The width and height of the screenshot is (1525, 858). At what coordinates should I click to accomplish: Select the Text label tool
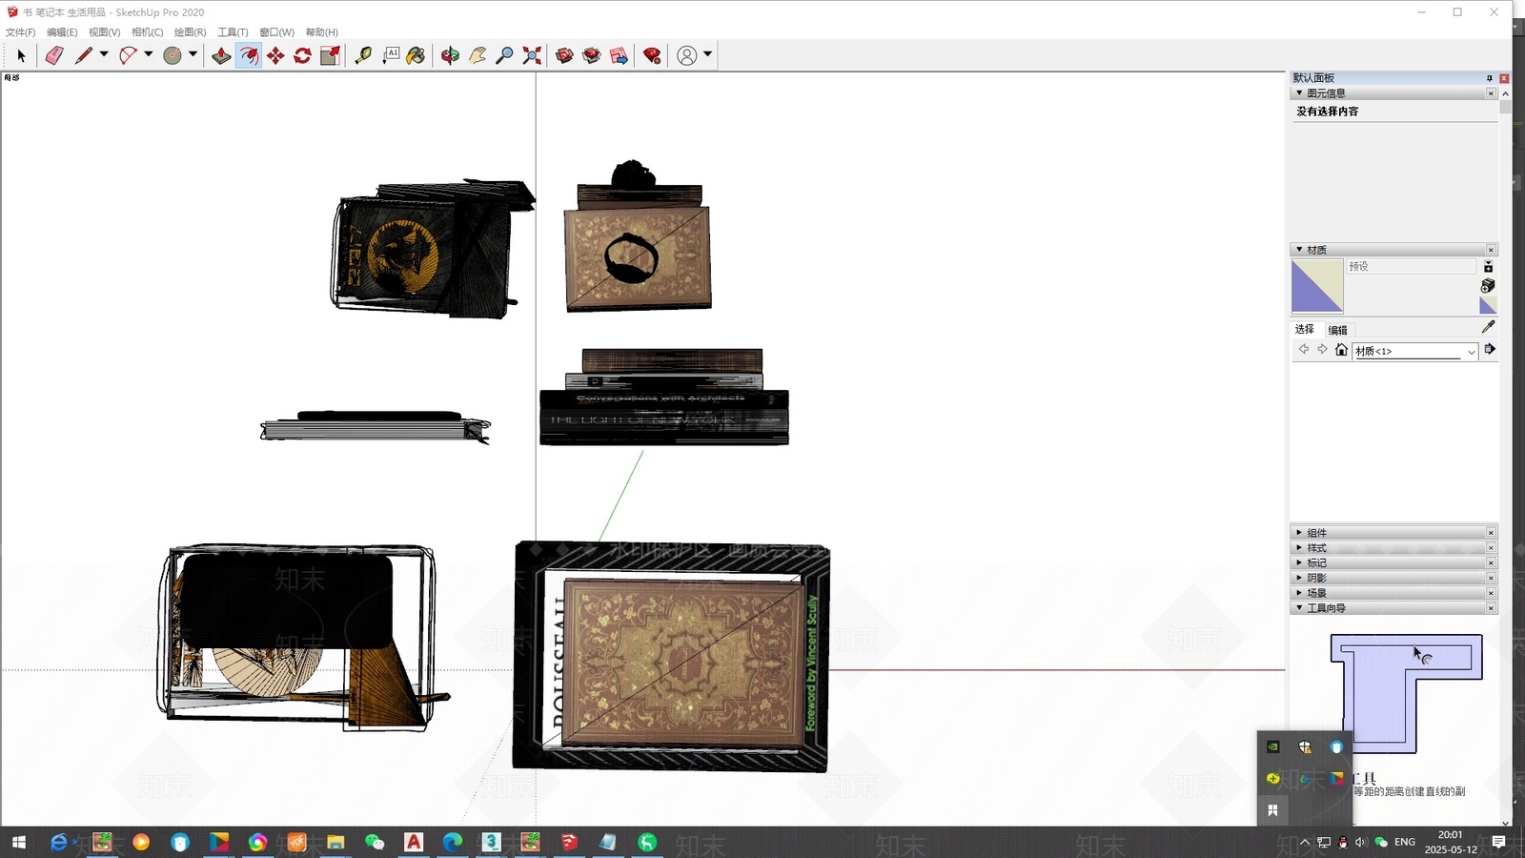391,56
